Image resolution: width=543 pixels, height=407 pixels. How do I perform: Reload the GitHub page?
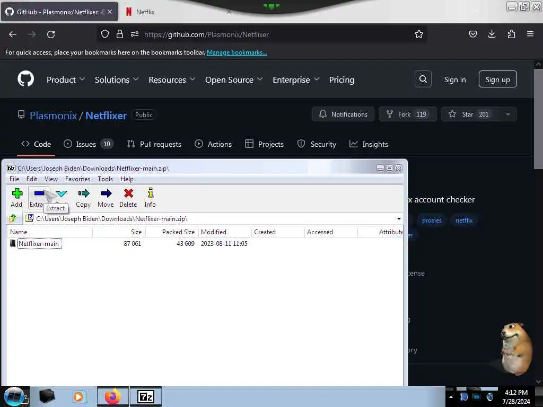tap(51, 34)
